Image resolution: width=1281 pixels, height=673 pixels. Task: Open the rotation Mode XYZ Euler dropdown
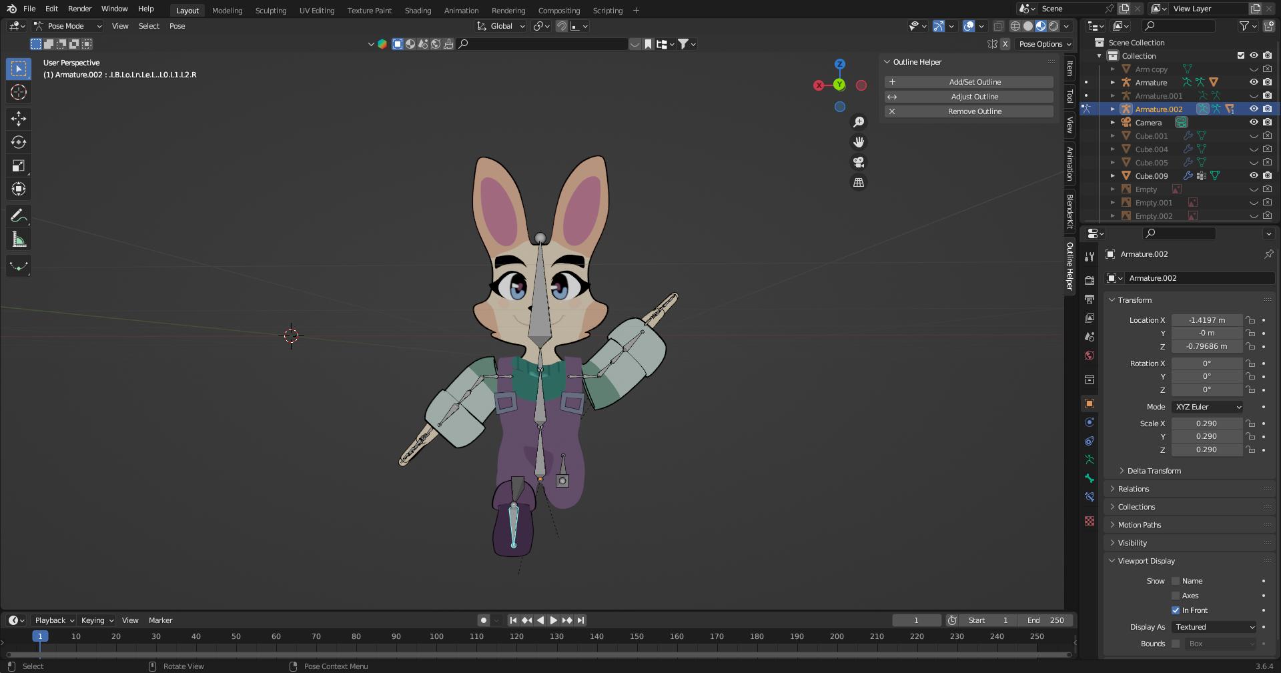coord(1207,407)
